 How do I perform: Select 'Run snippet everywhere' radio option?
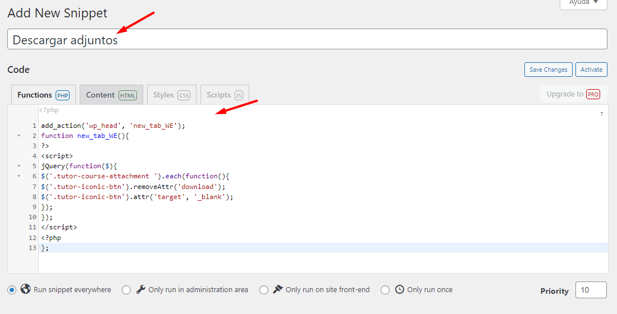click(12, 290)
